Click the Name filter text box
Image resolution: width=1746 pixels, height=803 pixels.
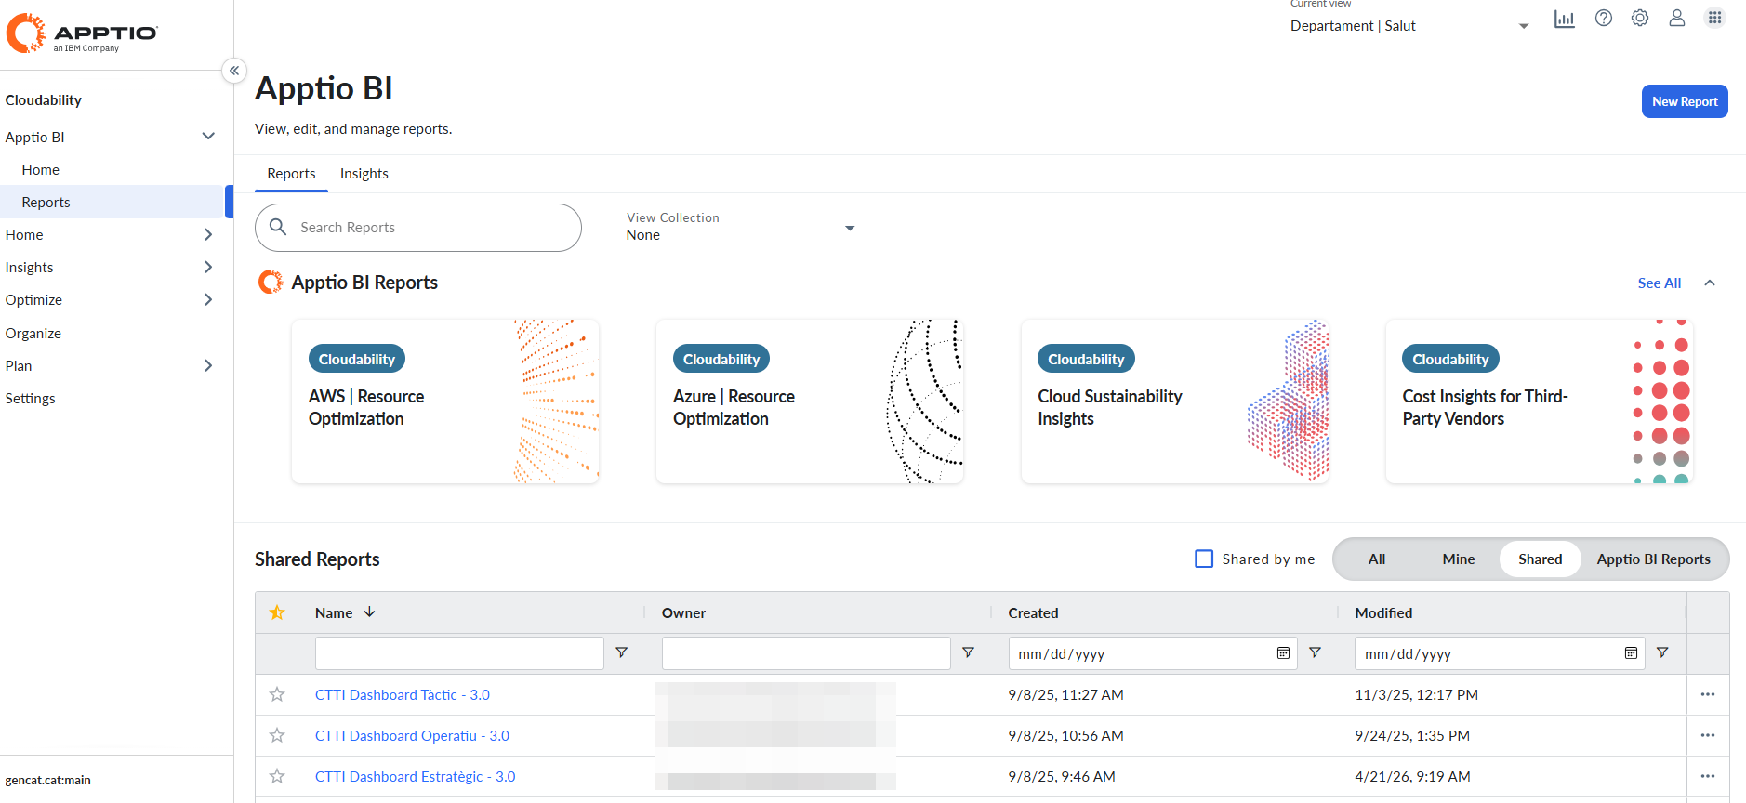(459, 653)
